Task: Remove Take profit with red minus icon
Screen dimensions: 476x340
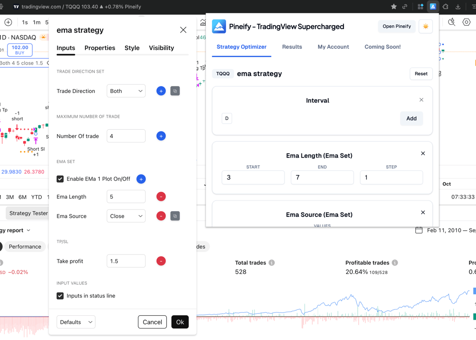Action: pos(161,261)
